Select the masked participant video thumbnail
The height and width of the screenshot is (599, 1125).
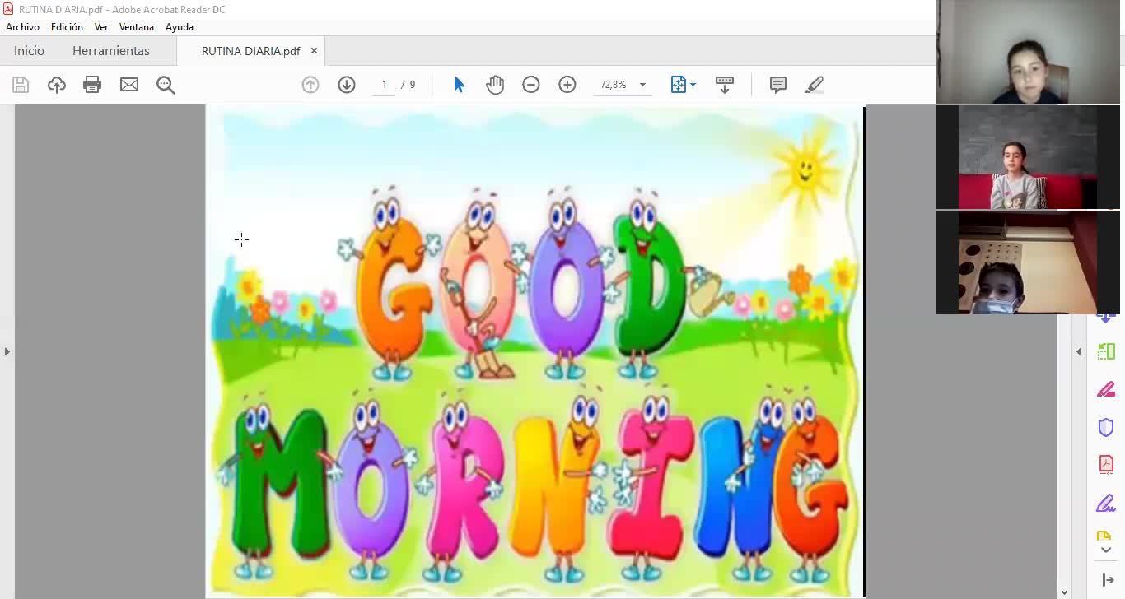(x=1028, y=262)
